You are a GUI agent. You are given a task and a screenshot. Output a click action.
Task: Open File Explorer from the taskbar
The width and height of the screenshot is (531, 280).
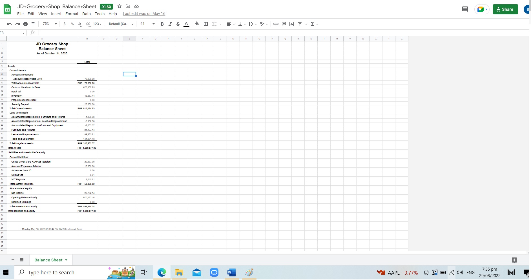point(179,272)
